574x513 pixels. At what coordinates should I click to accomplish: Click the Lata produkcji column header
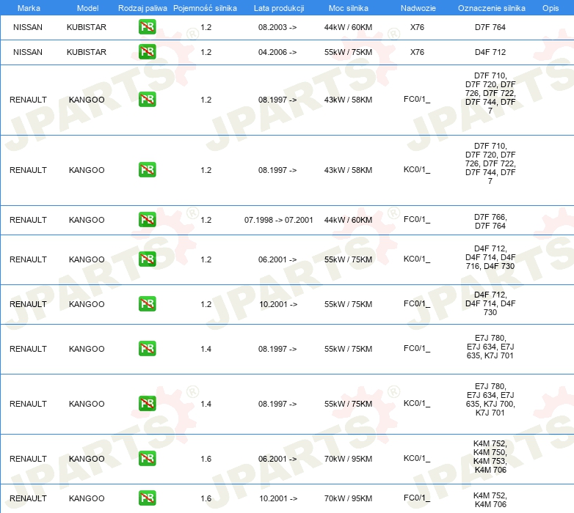(279, 8)
